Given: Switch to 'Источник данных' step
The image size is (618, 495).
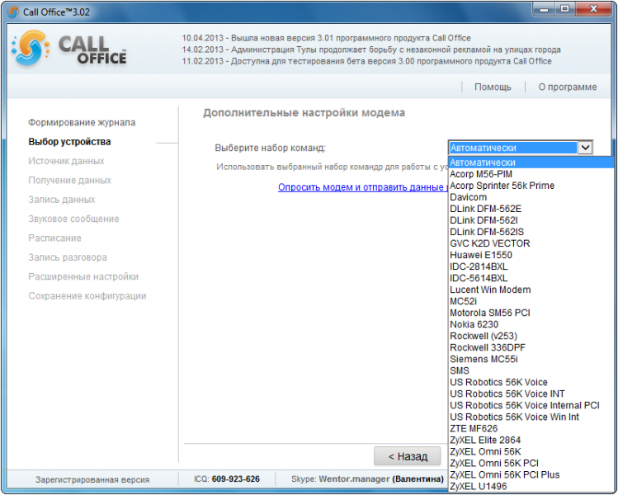Looking at the screenshot, I should (x=66, y=161).
